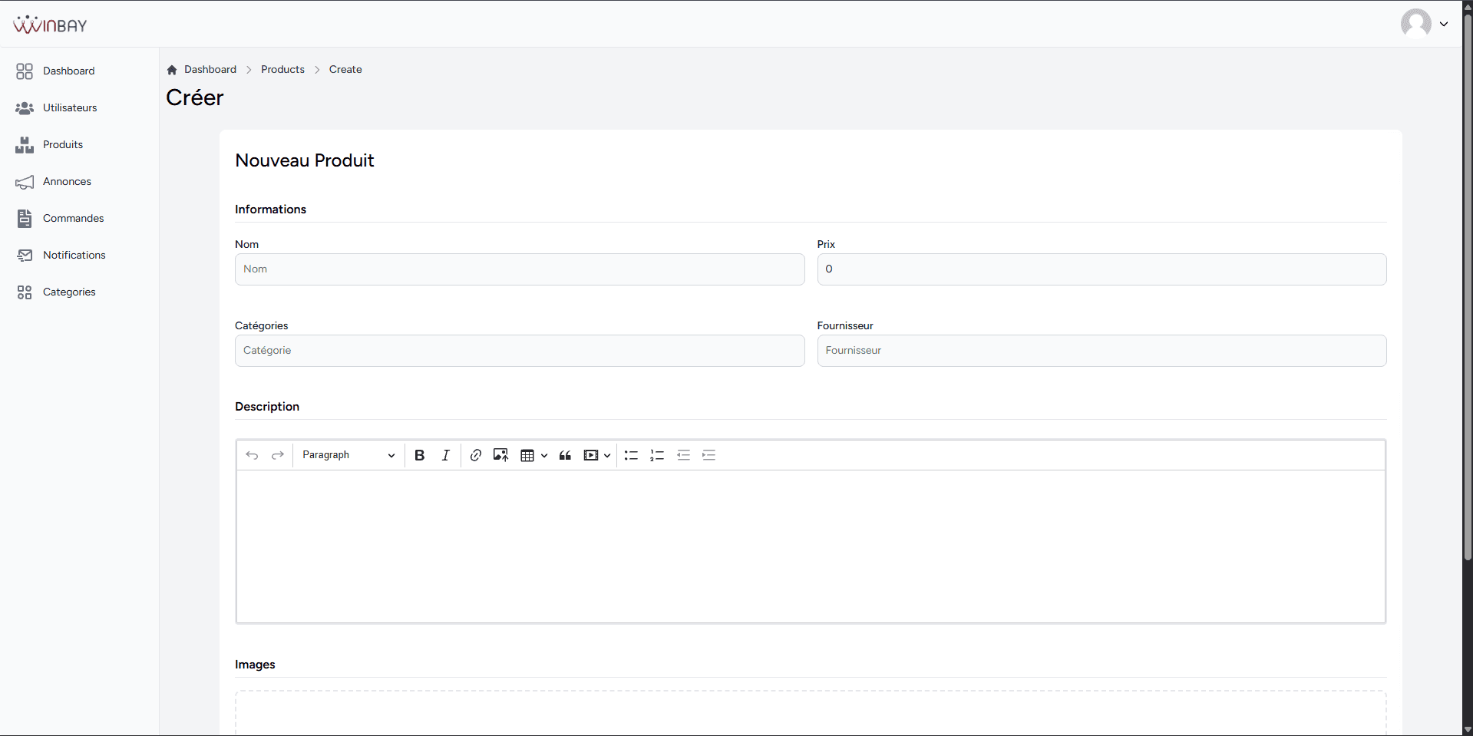Focus the Nom input field
1473x736 pixels.
click(x=520, y=269)
